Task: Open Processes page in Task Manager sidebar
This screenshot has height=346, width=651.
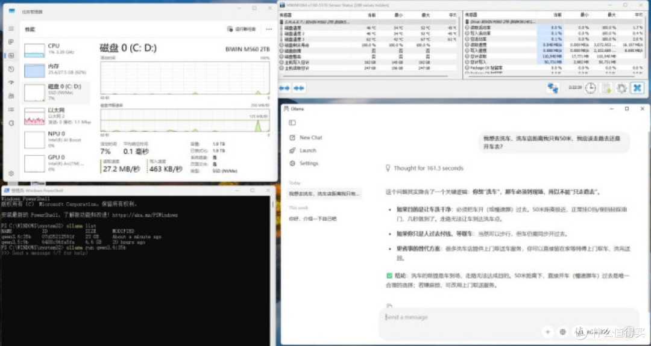Action: [11, 42]
